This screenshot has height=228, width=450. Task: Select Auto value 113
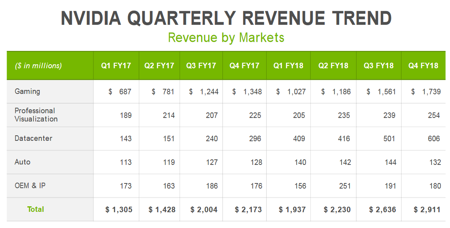(x=126, y=162)
